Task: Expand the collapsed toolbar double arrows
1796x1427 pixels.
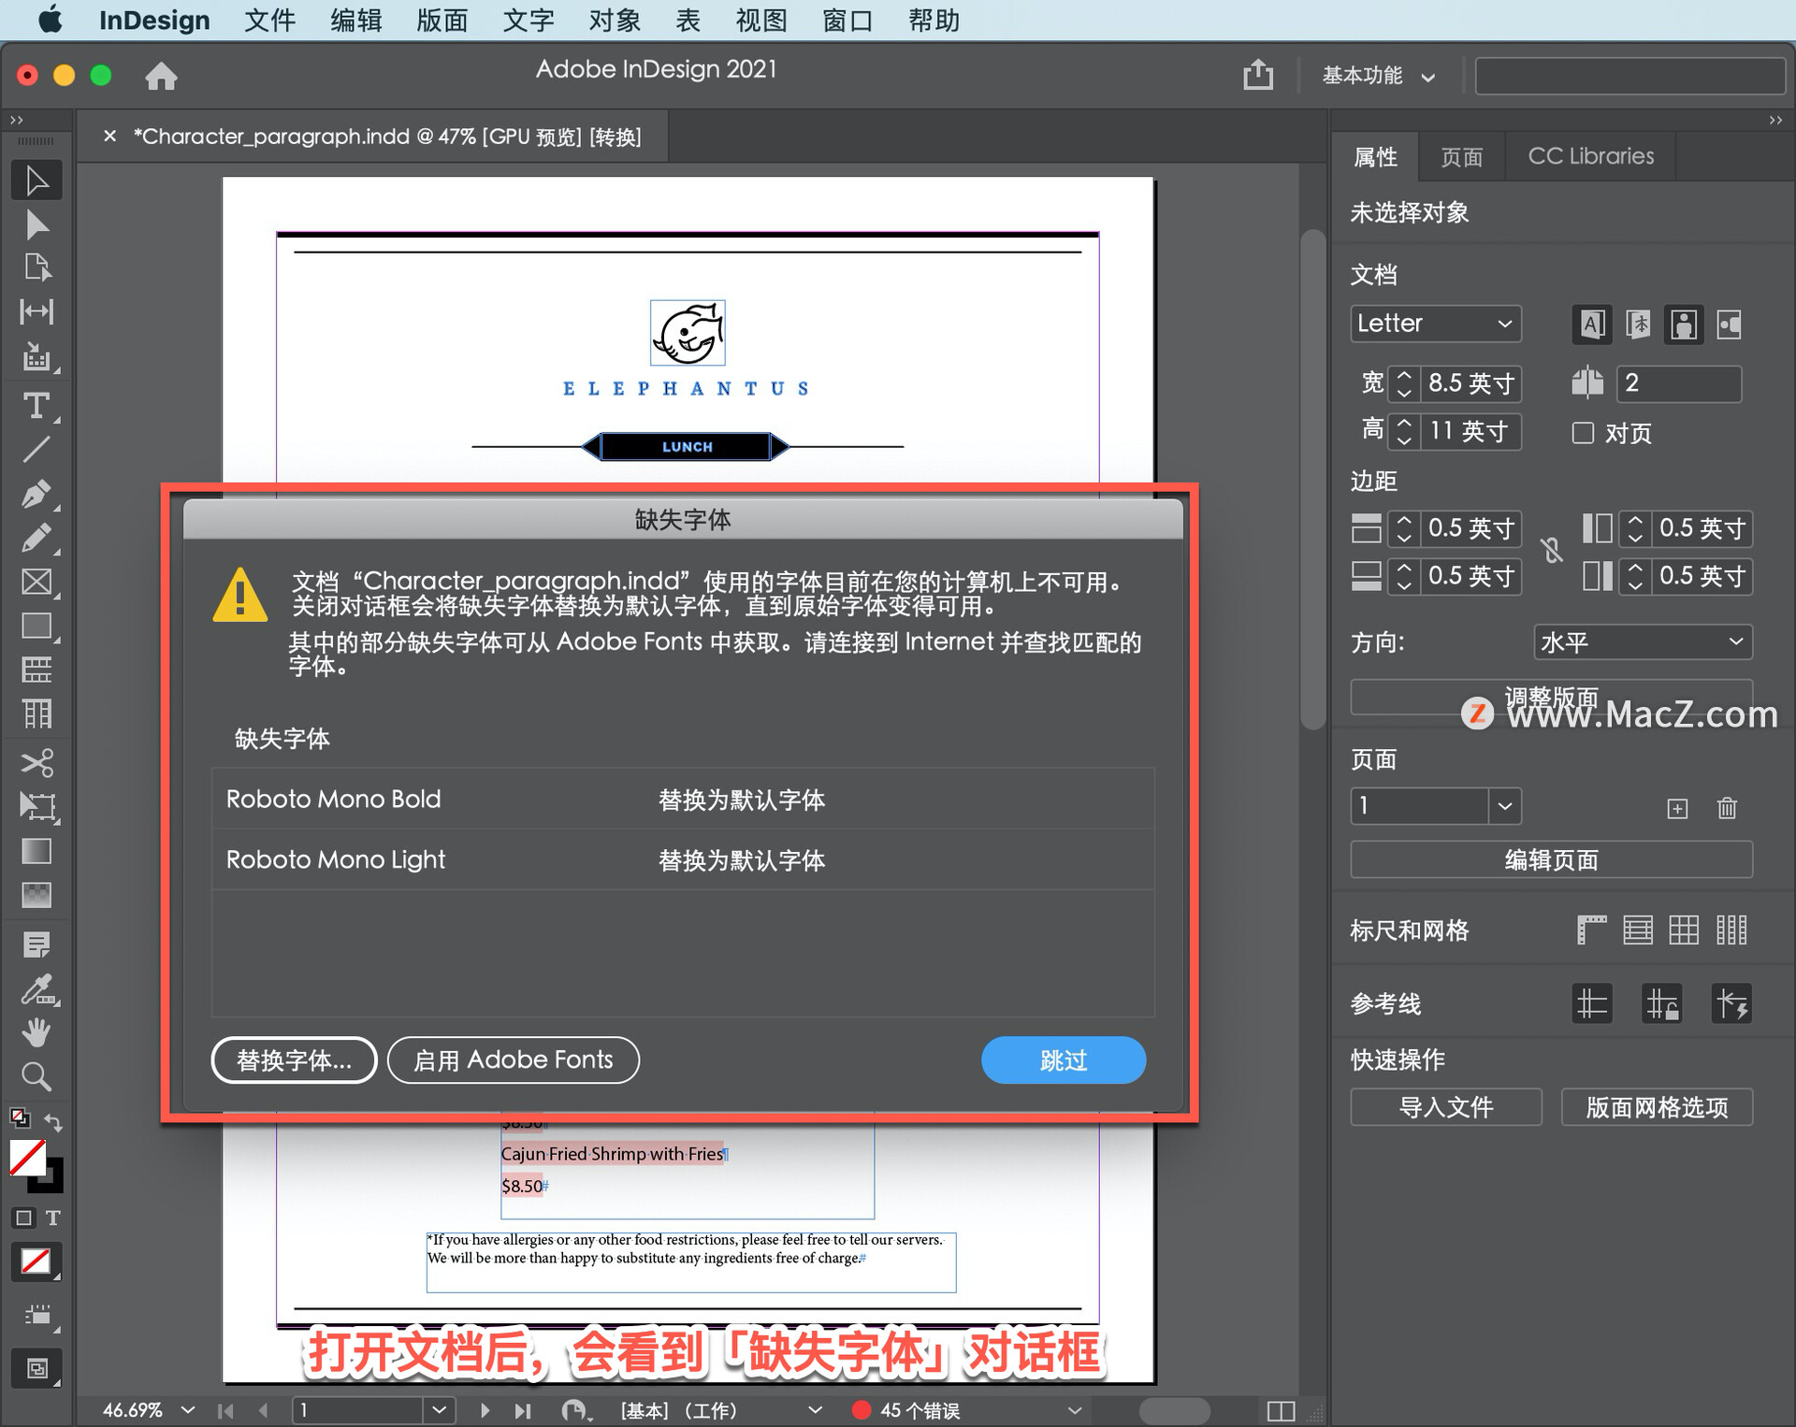Action: click(x=16, y=120)
